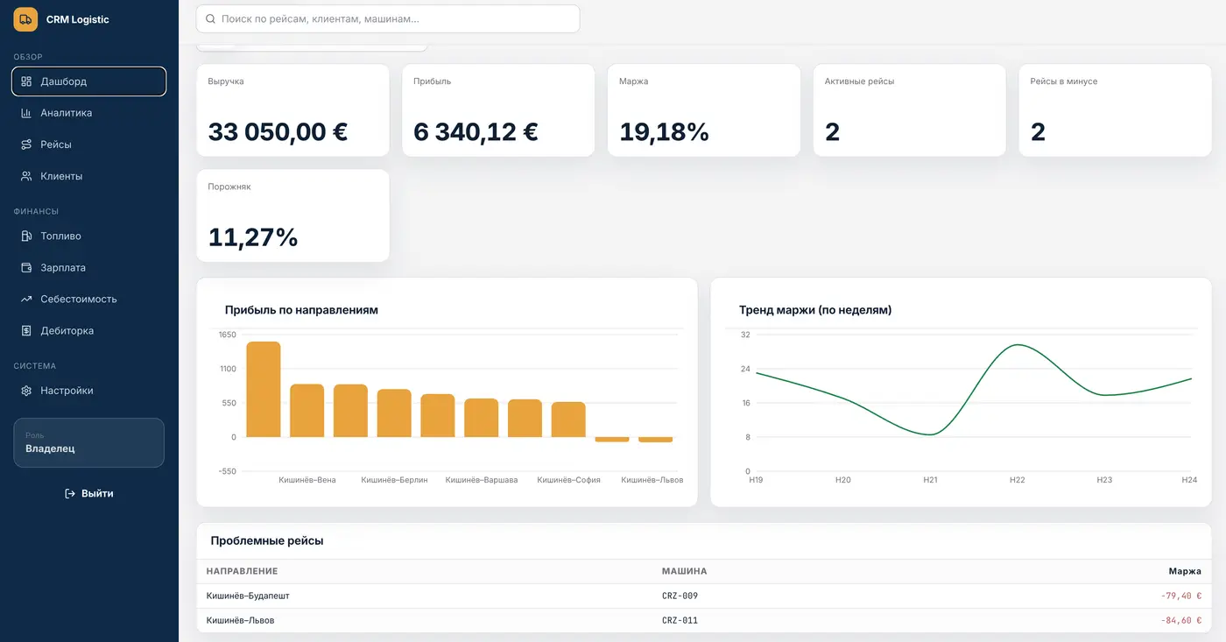
Task: Click the Себестоимость trend icon
Action: tap(26, 299)
